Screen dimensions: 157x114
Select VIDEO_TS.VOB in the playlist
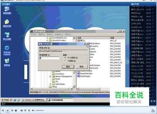141,66
